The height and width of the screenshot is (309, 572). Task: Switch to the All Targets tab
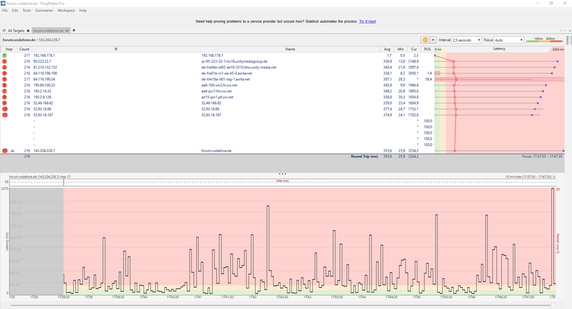click(14, 30)
